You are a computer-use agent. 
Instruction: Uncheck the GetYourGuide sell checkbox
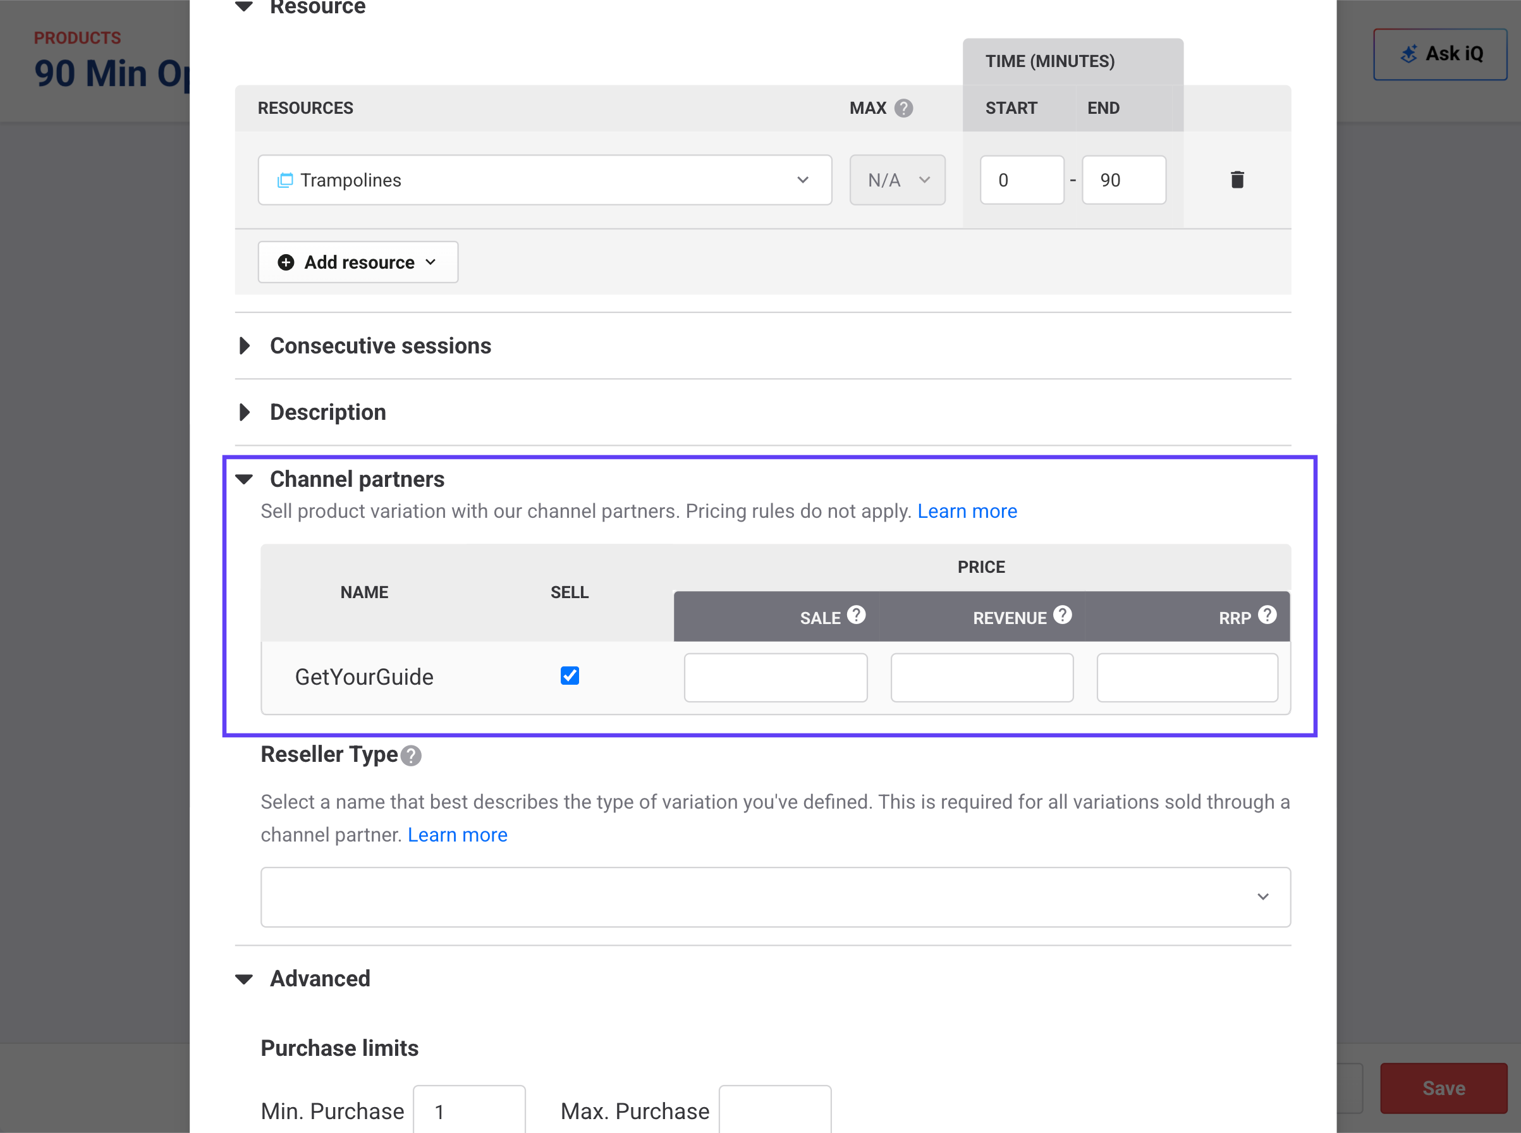click(570, 677)
